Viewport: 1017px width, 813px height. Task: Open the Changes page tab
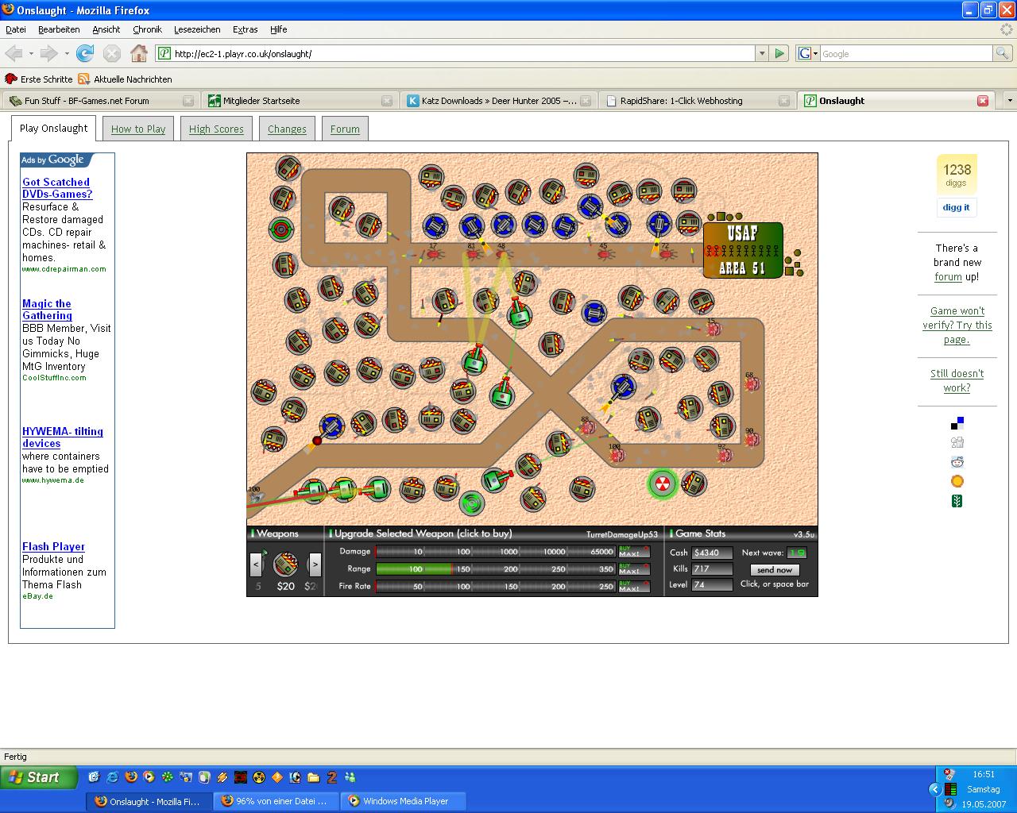(287, 129)
